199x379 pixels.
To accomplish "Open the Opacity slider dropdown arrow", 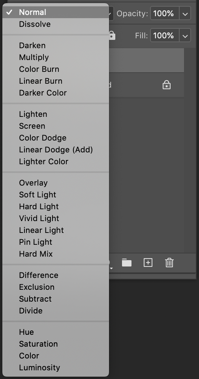I will (x=185, y=14).
